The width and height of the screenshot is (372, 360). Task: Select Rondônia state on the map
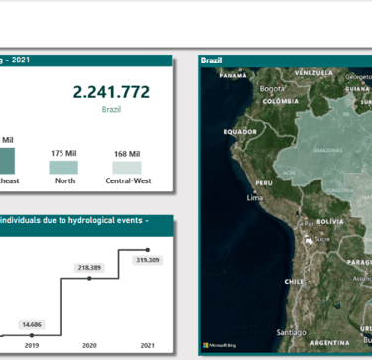339,190
